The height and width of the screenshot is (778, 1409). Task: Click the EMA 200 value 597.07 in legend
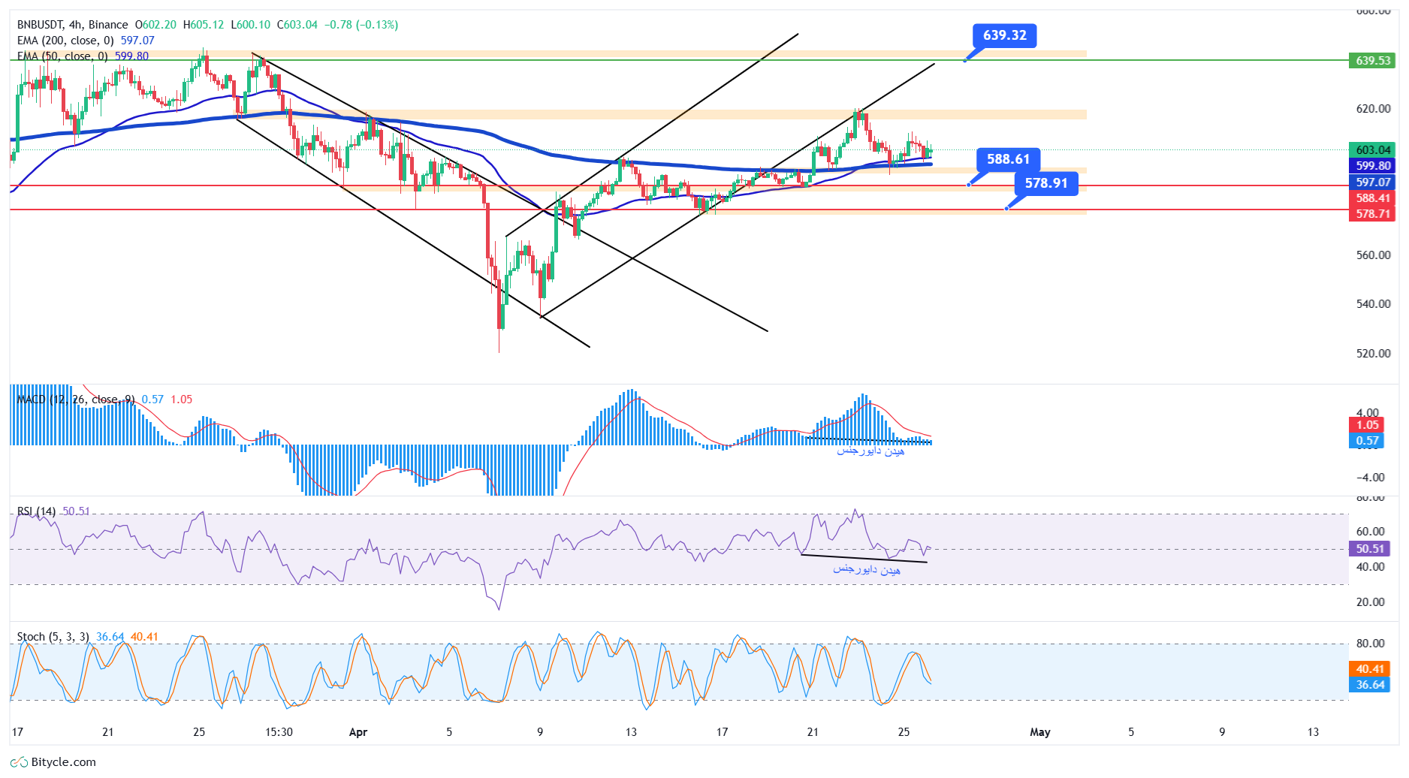coord(137,41)
